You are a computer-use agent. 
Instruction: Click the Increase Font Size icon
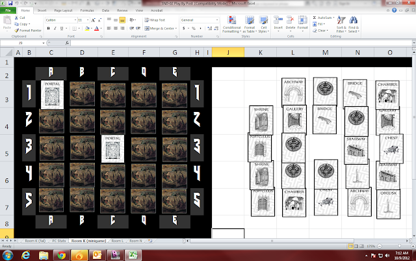tap(93, 20)
